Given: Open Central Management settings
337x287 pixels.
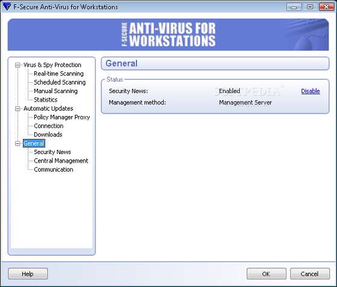Looking at the screenshot, I should pyautogui.click(x=61, y=161).
